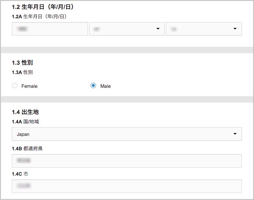Click the birth year input field

(x=50, y=29)
